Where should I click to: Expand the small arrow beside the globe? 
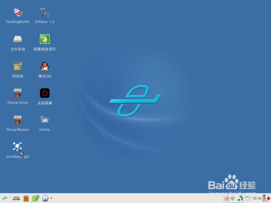(51, 198)
